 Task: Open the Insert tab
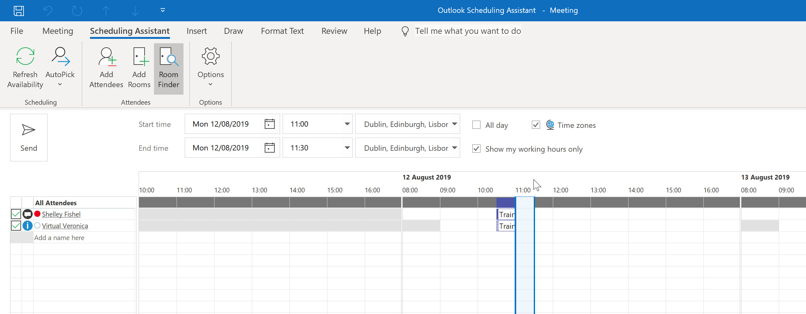(x=197, y=31)
